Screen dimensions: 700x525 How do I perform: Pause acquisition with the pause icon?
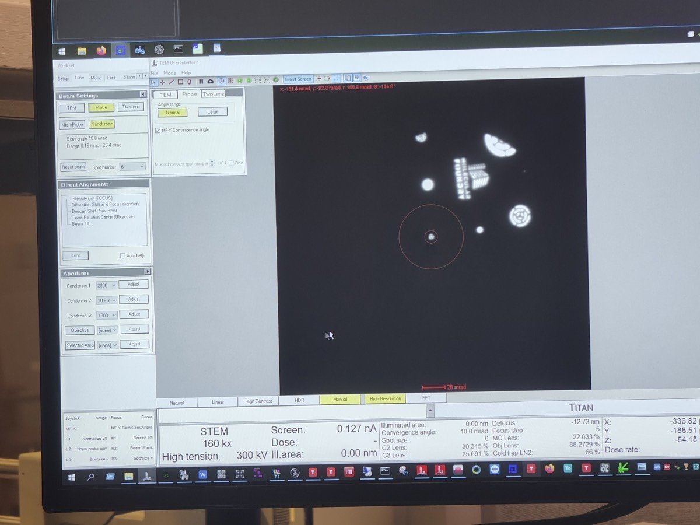coord(201,82)
